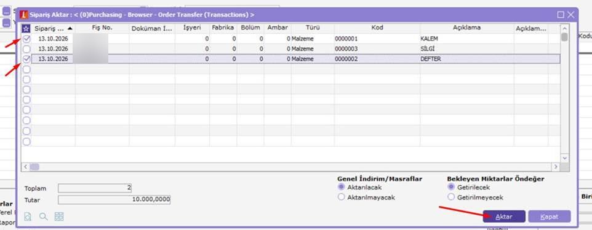Click the vertical scrollbar down arrow
This screenshot has width=592, height=230.
(x=564, y=158)
